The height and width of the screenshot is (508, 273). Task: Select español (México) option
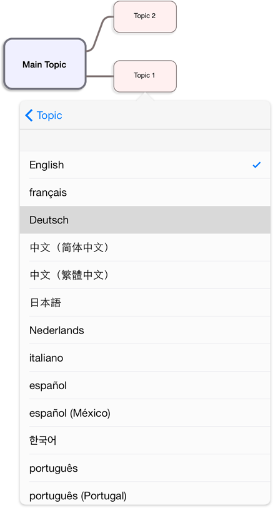pos(145,413)
